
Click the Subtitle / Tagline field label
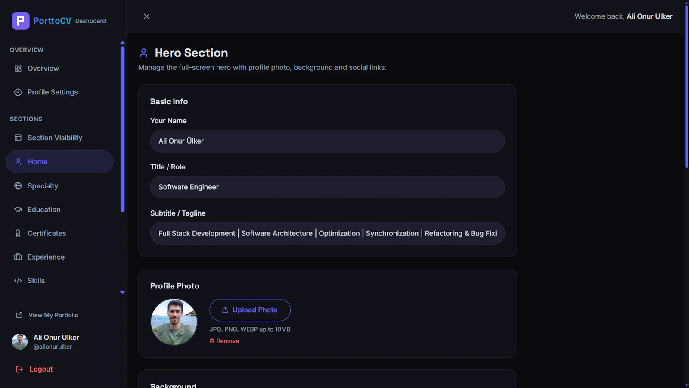point(178,213)
